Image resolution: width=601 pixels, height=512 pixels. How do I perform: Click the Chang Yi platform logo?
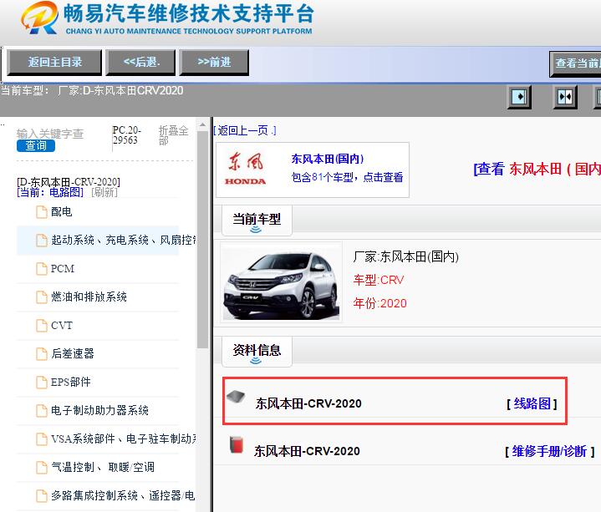click(x=40, y=18)
